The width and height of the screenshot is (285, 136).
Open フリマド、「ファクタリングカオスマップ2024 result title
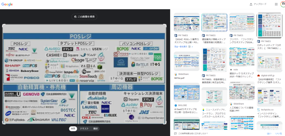[242, 41]
